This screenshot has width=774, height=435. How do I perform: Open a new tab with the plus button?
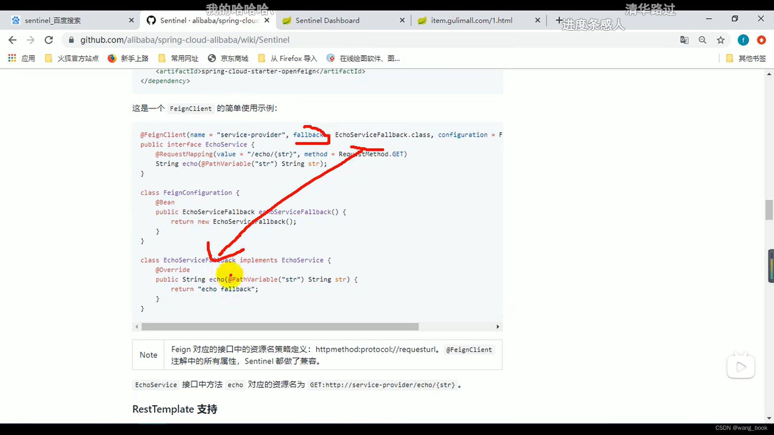point(559,20)
